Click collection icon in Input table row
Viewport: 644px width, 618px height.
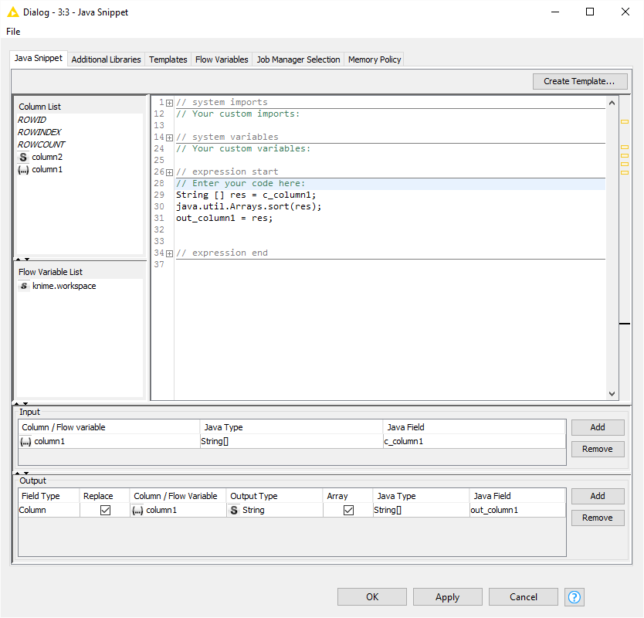click(25, 441)
